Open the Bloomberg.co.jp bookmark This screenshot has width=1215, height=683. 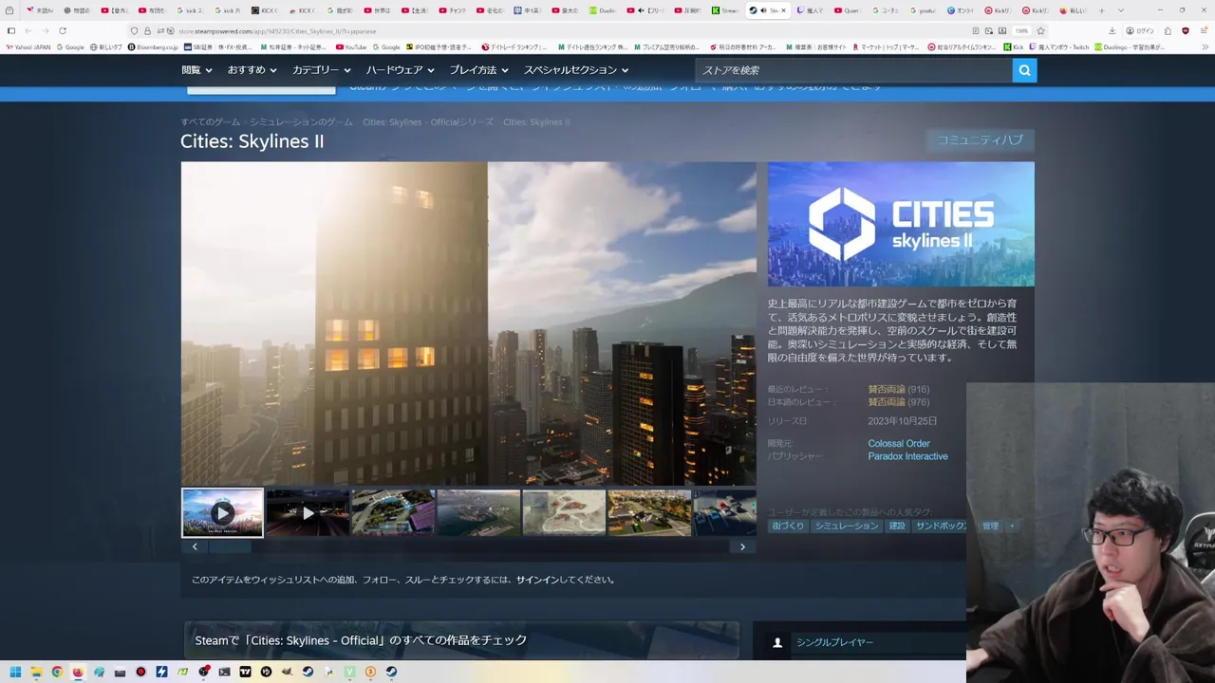coord(153,46)
